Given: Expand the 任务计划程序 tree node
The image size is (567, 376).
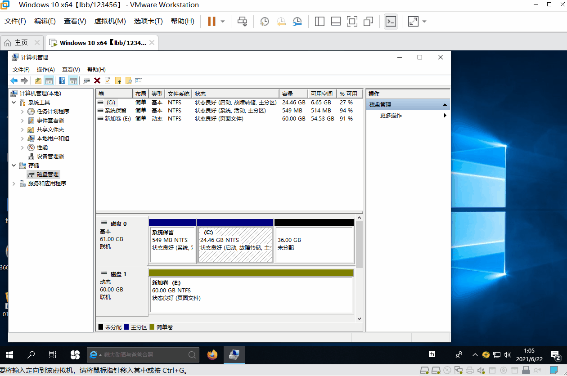Looking at the screenshot, I should pyautogui.click(x=22, y=112).
